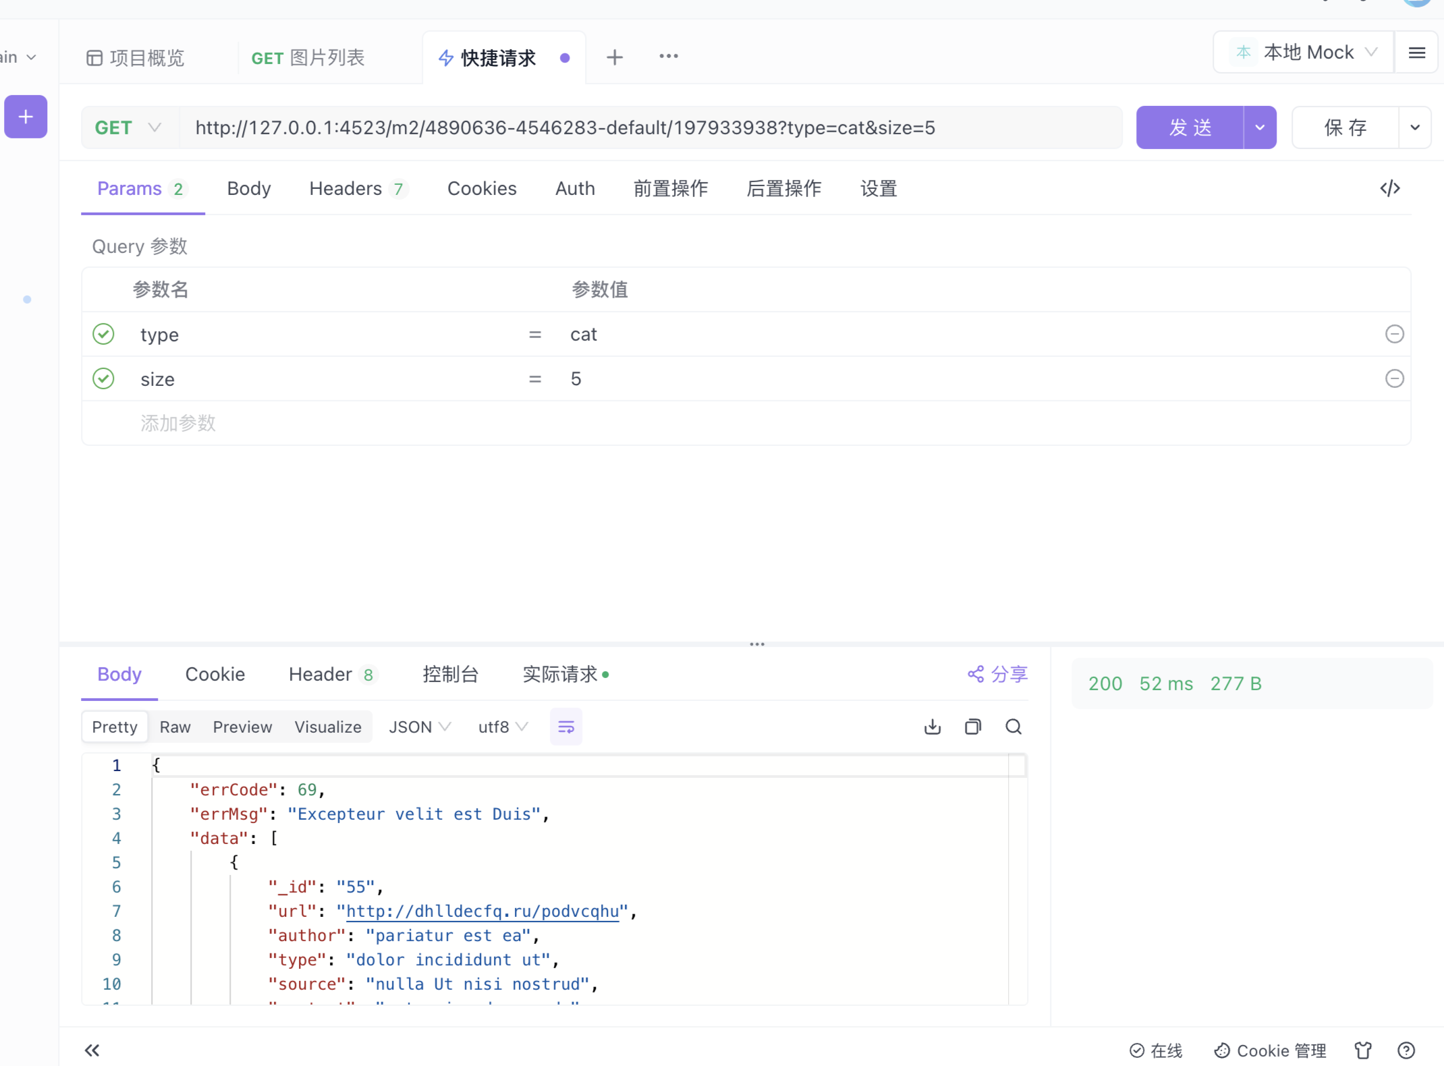Uncheck the size parameter checkbox
The width and height of the screenshot is (1444, 1066).
coord(103,378)
